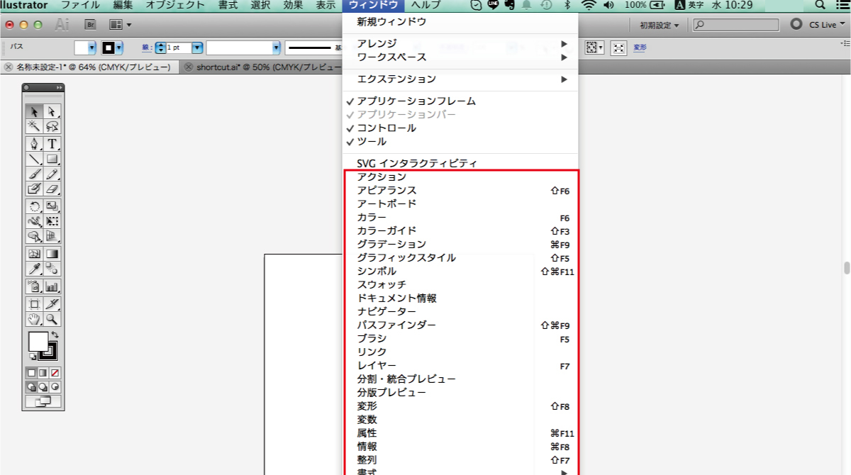Click the Fill color swatch in toolbox
Image resolution: width=851 pixels, height=475 pixels.
click(38, 342)
